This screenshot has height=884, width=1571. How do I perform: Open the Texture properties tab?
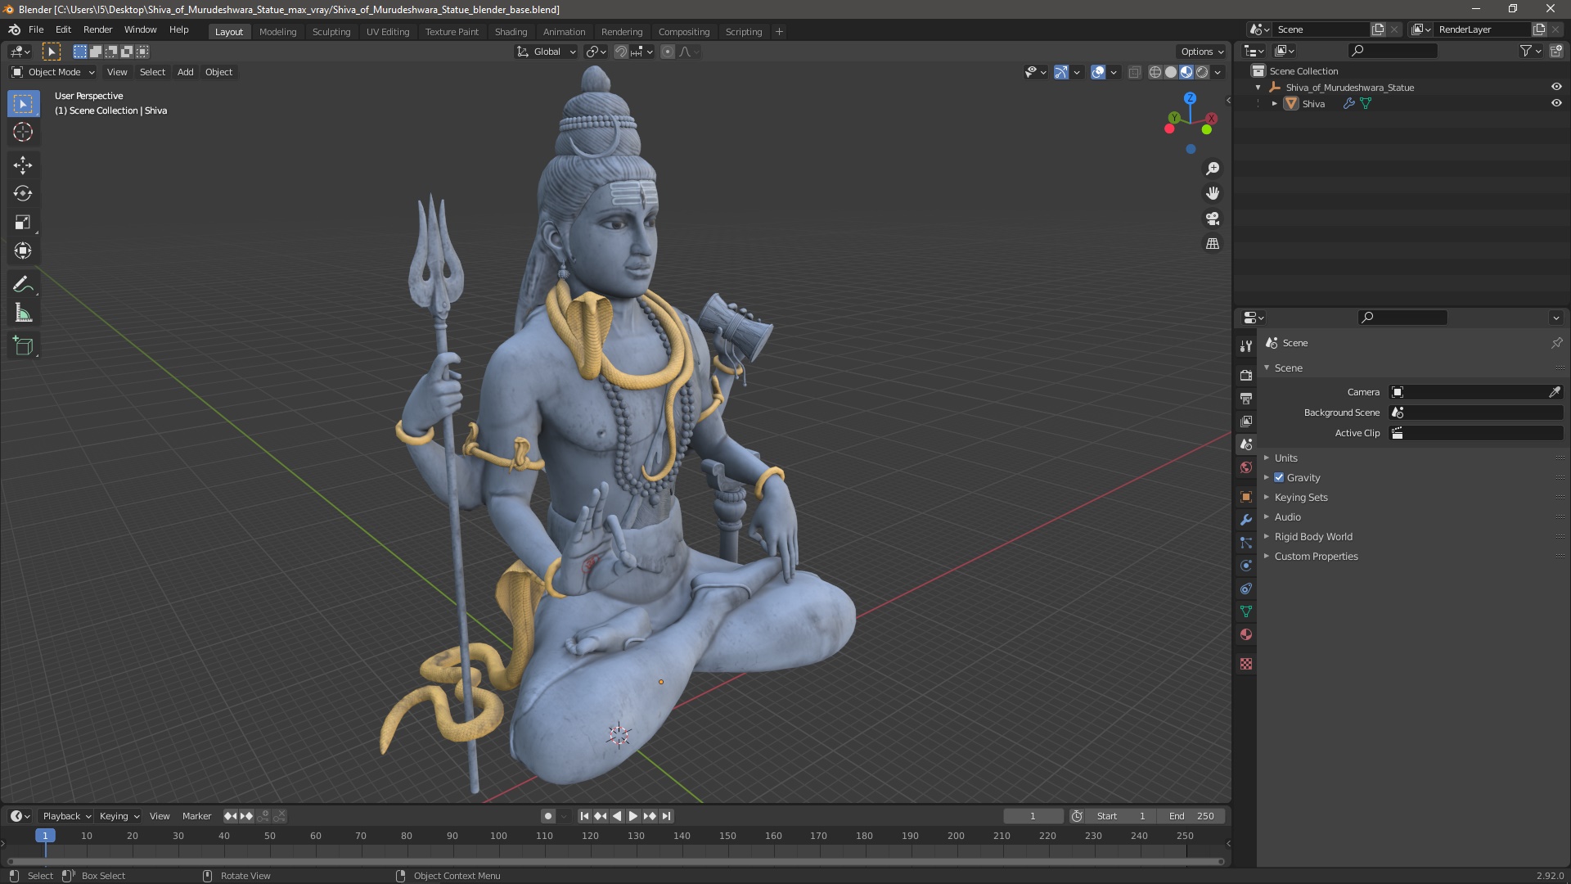coord(1246,664)
